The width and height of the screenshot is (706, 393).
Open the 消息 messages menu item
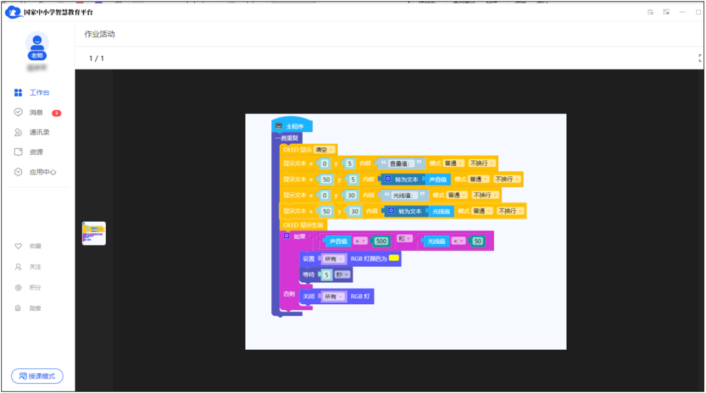[x=36, y=112]
